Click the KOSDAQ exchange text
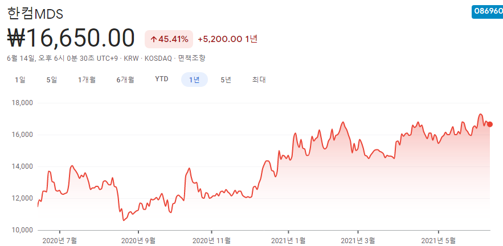503x246 pixels. tap(158, 58)
